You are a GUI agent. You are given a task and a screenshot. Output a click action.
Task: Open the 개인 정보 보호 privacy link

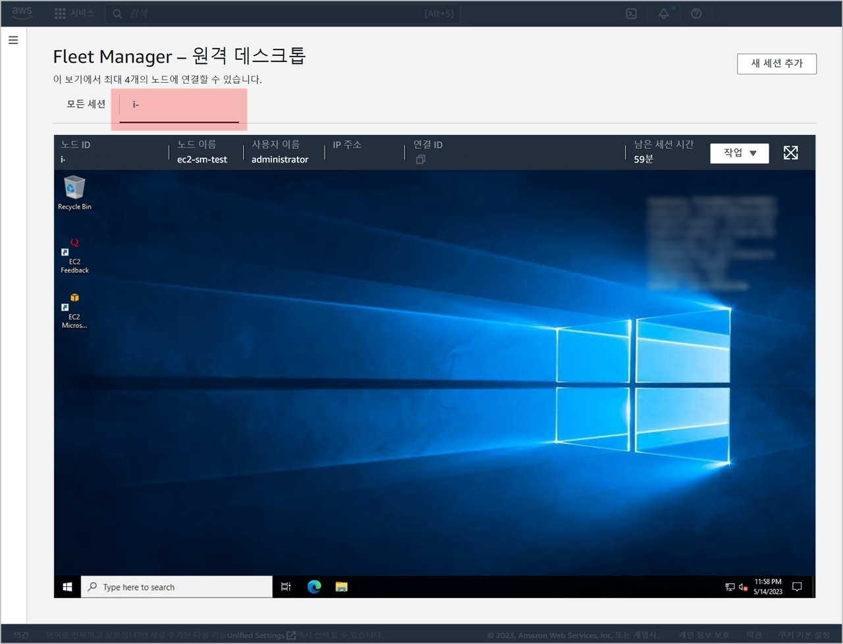coord(704,635)
